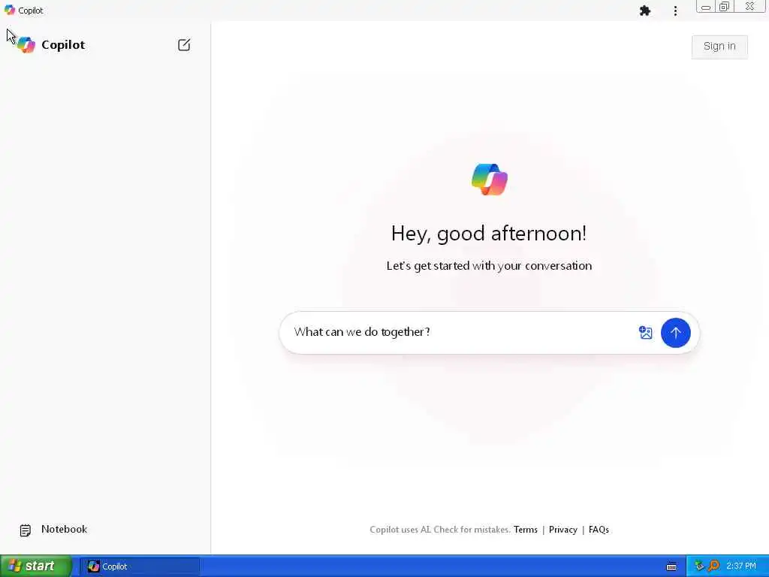Click the Sign in button
769x577 pixels.
coord(719,47)
